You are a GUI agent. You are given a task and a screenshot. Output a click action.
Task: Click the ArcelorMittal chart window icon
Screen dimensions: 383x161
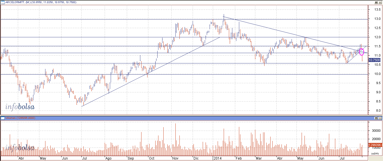3,2
